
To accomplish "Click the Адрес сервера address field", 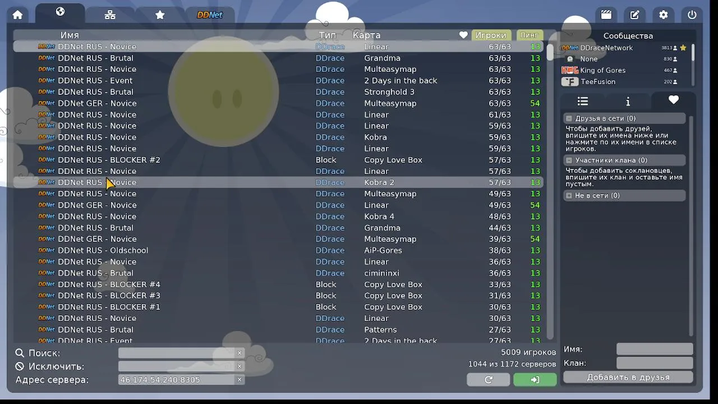I will pos(176,380).
